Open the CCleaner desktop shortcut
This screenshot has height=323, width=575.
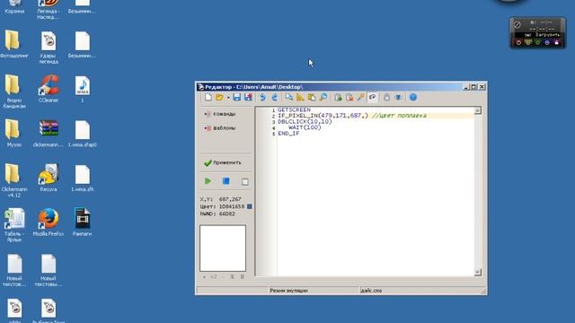click(49, 89)
